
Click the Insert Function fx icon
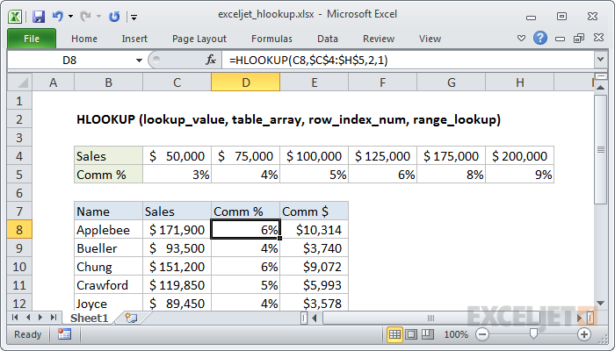pyautogui.click(x=211, y=60)
